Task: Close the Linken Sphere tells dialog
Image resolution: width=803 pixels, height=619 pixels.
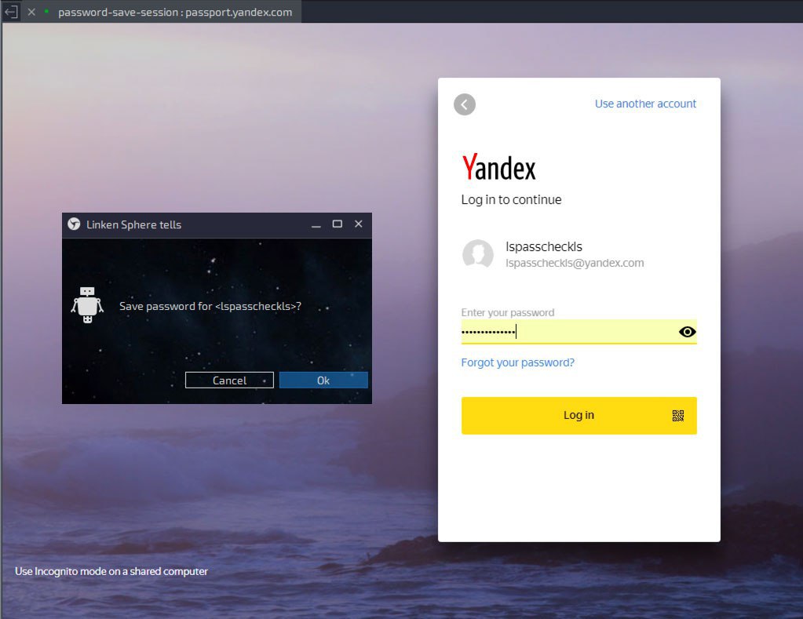Action: pyautogui.click(x=359, y=224)
